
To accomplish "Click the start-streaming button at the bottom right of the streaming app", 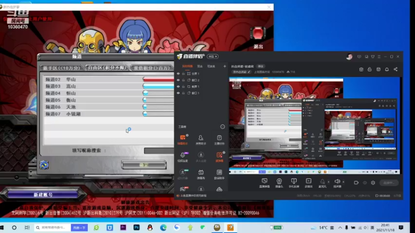I will 389,183.
